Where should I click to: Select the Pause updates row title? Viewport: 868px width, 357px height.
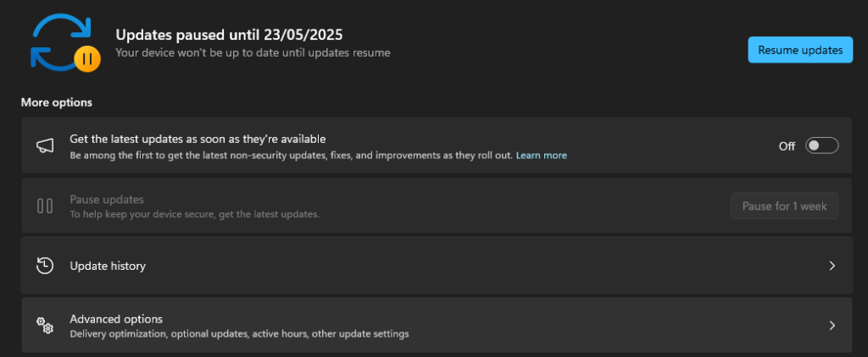[x=107, y=199]
